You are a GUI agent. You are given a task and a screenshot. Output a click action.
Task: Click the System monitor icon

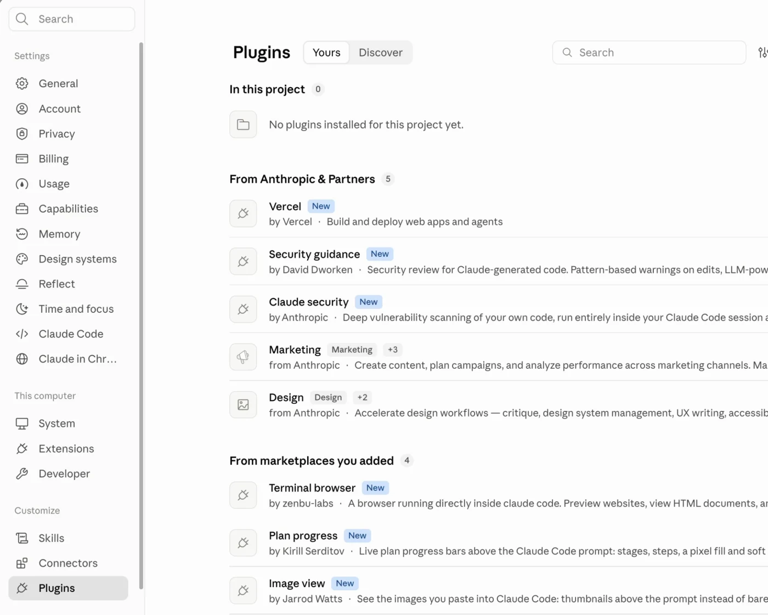(22, 424)
